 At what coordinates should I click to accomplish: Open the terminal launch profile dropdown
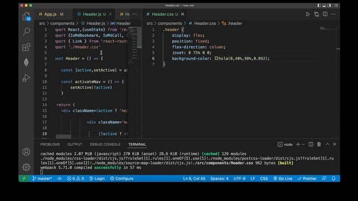(303, 145)
